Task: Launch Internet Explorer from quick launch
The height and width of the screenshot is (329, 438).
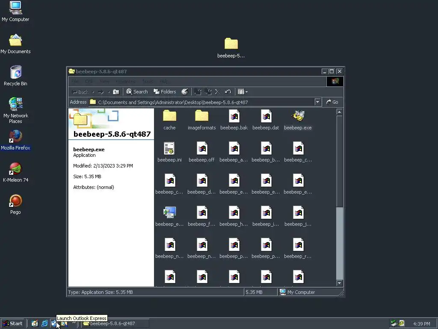Action: [x=44, y=323]
